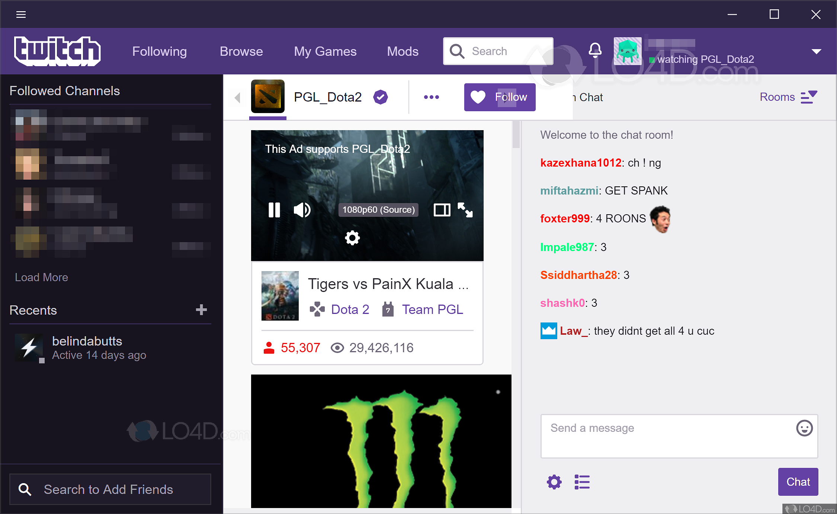Open belindabutts recent conversation

coord(110,348)
